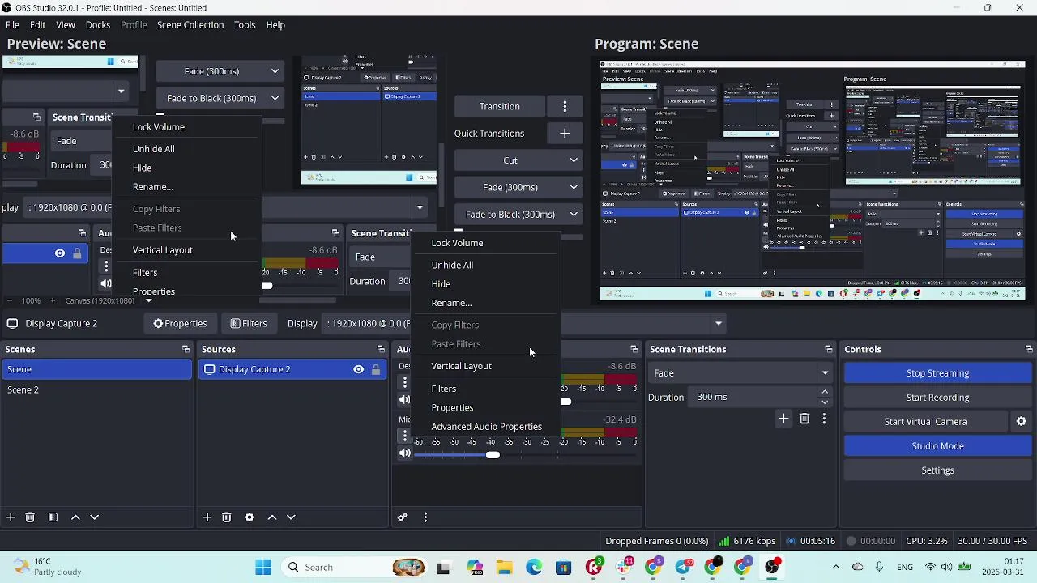This screenshot has width=1037, height=583.
Task: Move scene up with Scenes up arrow
Action: coord(75,517)
